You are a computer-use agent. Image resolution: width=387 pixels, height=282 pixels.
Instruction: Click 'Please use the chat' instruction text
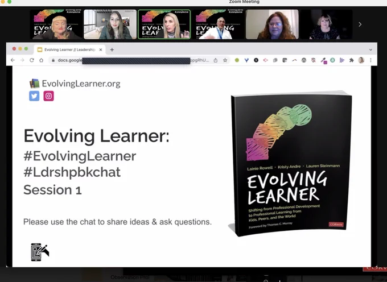click(117, 222)
